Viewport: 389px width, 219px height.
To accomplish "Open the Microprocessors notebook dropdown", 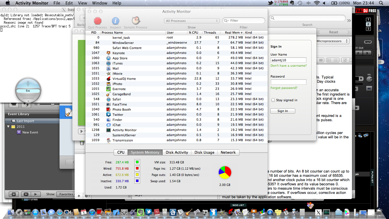I will [x=333, y=41].
